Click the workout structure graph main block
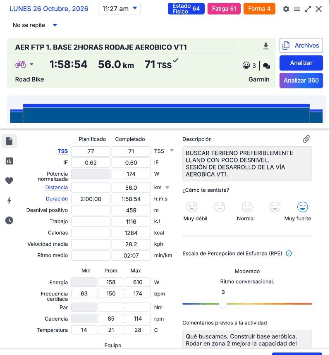Viewport: 330px width, 355px height. pyautogui.click(x=166, y=113)
